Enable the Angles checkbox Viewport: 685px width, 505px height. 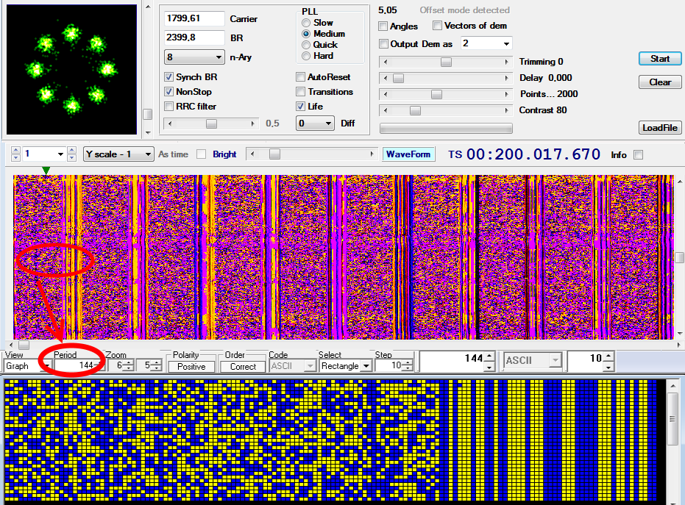pos(383,26)
